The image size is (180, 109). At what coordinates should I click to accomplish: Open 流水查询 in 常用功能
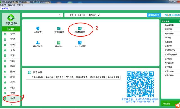[x=168, y=42]
